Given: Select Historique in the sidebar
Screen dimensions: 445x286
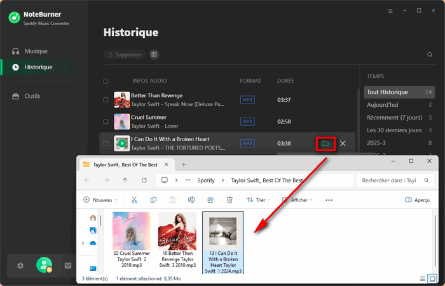Looking at the screenshot, I should tap(39, 67).
